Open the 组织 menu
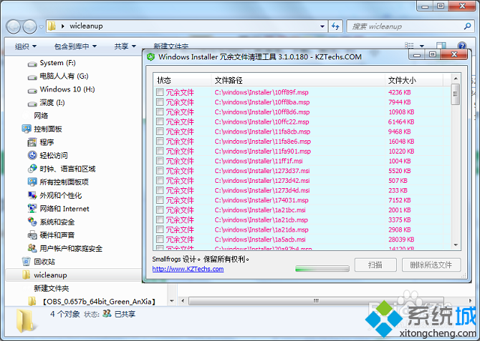This screenshot has width=480, height=341. 25,46
